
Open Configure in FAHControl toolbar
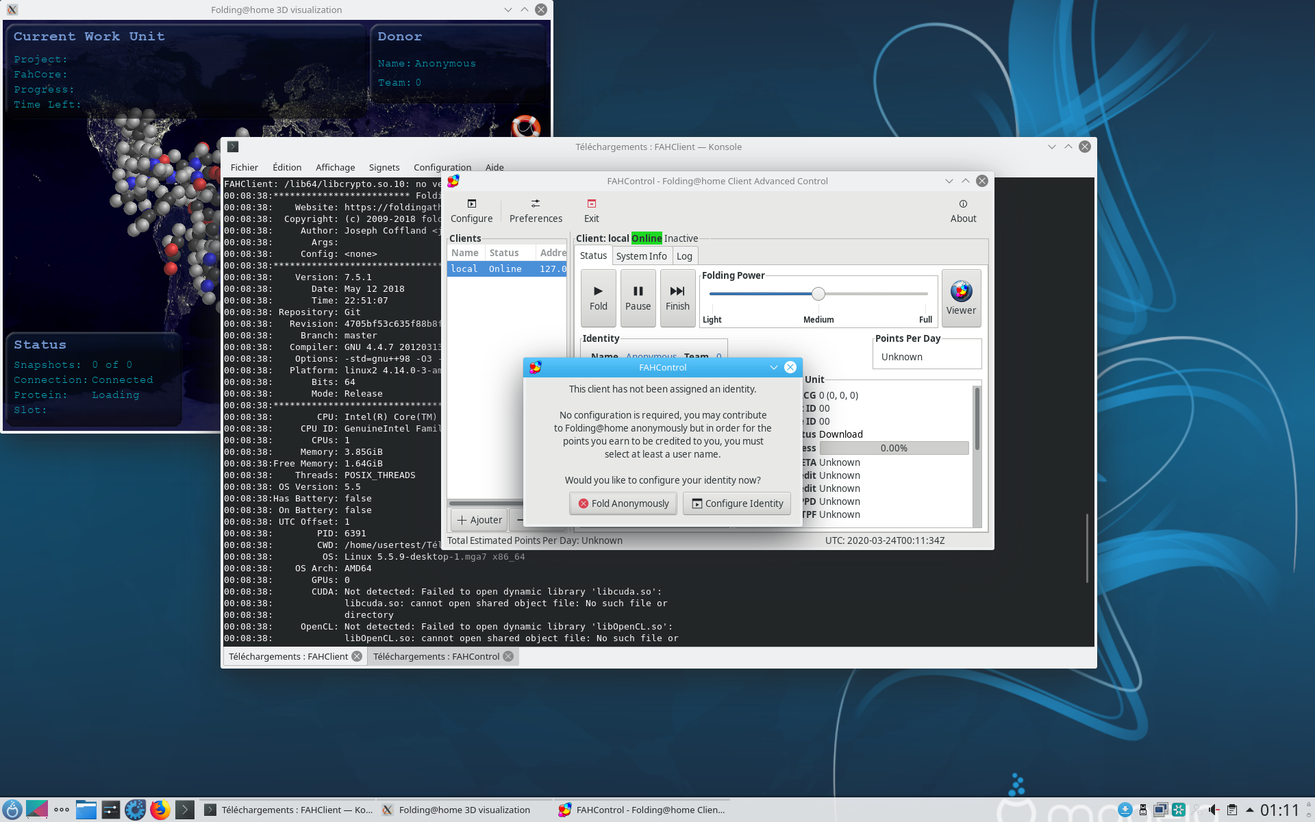pos(471,210)
